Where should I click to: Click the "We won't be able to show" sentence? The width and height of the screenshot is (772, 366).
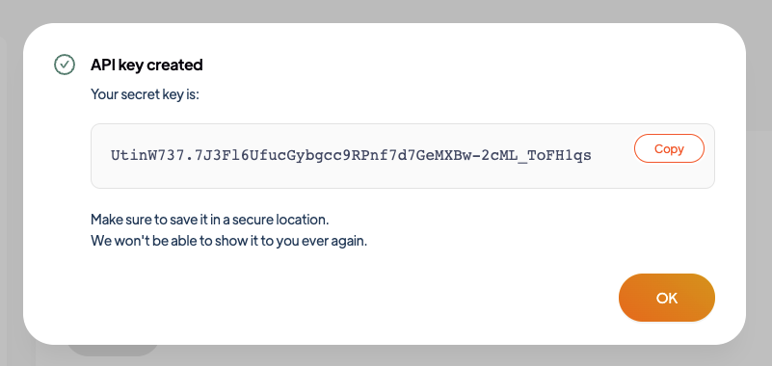[229, 242]
